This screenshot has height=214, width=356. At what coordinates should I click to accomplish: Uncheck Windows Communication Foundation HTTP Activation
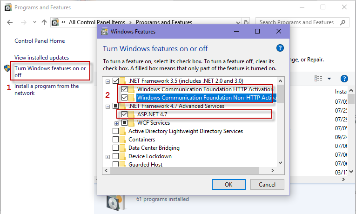[124, 89]
